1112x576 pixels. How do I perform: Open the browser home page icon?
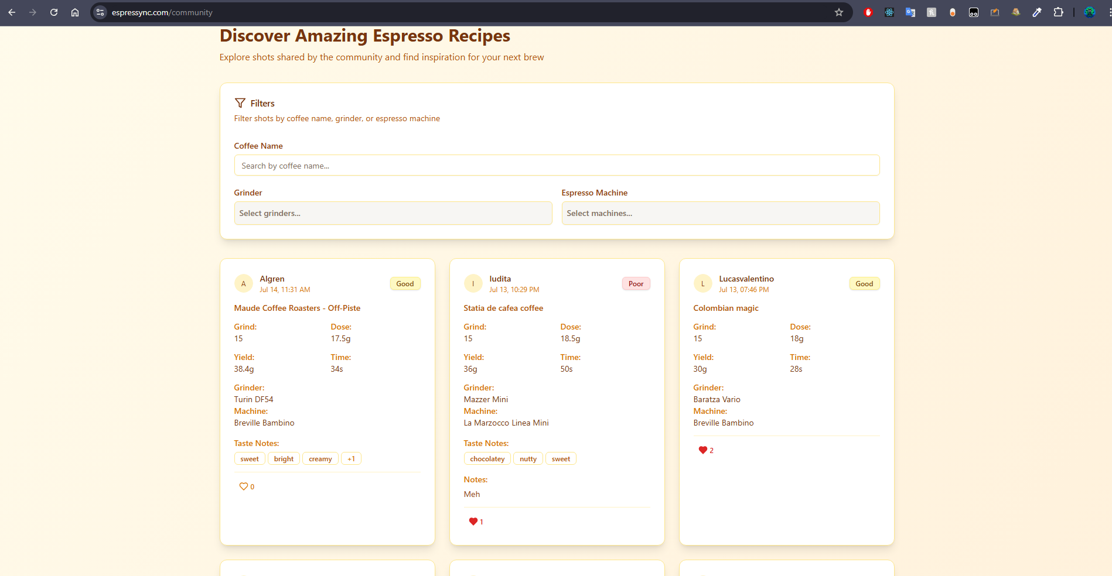pyautogui.click(x=75, y=12)
